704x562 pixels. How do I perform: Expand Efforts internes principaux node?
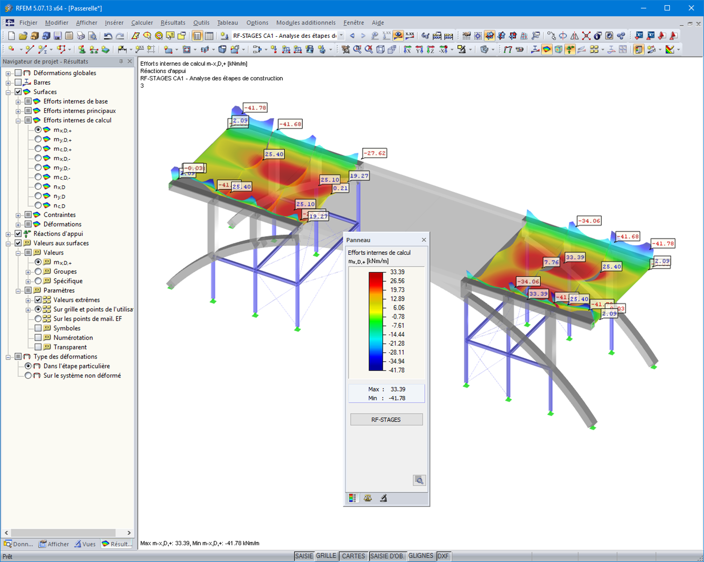(18, 111)
